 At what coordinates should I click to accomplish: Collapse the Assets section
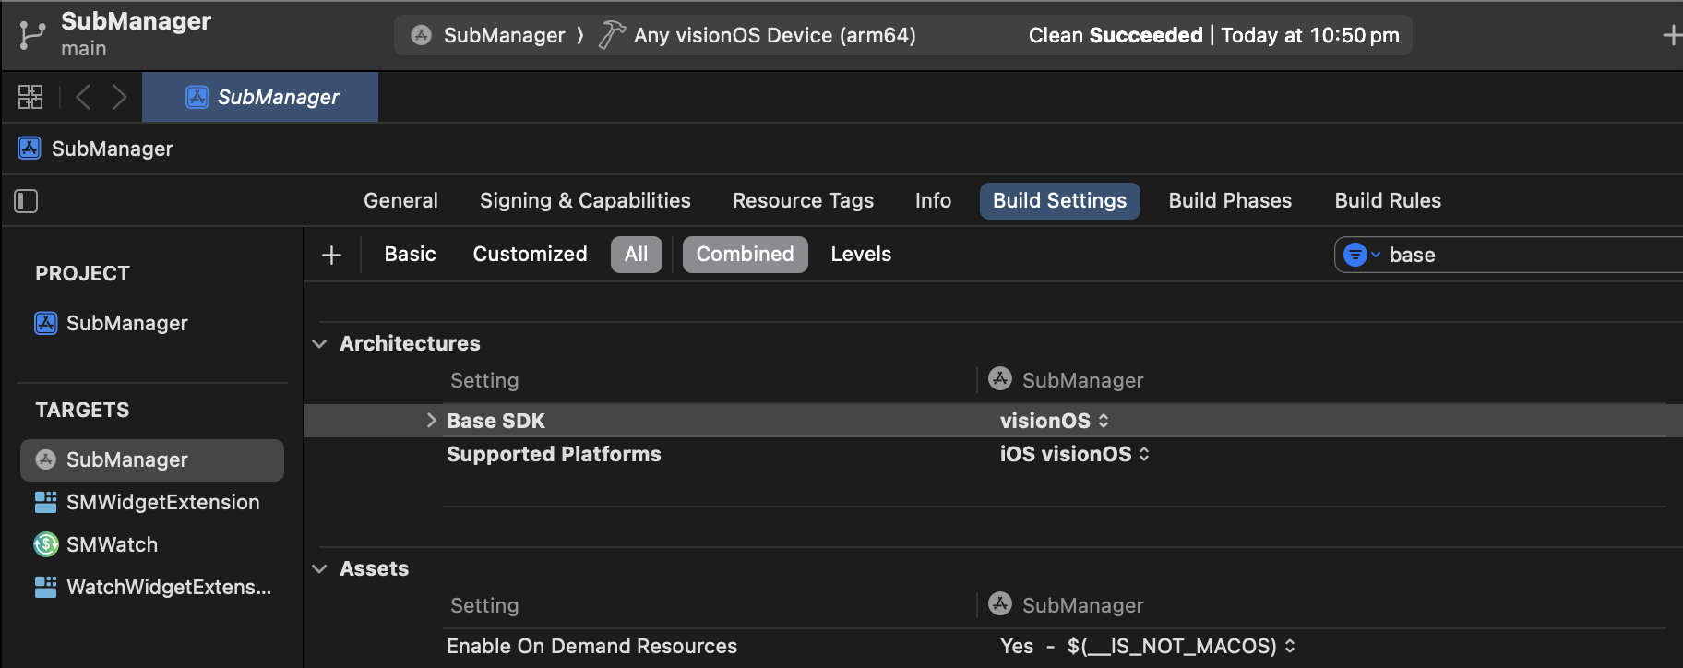(319, 568)
